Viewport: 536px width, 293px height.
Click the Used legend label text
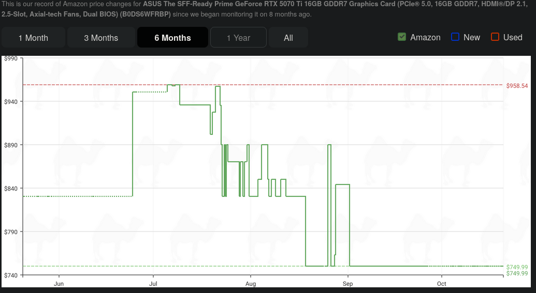pyautogui.click(x=513, y=37)
